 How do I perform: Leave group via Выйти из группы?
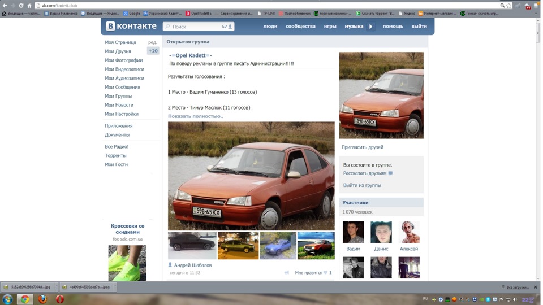point(362,185)
